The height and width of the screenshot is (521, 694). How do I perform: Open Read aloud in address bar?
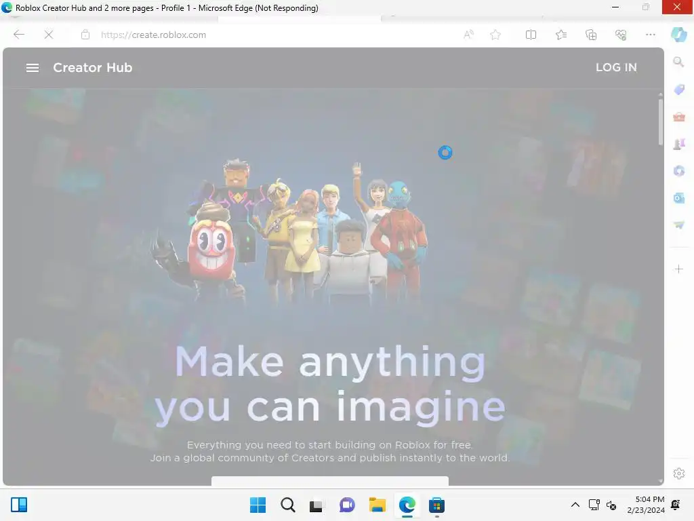click(469, 35)
